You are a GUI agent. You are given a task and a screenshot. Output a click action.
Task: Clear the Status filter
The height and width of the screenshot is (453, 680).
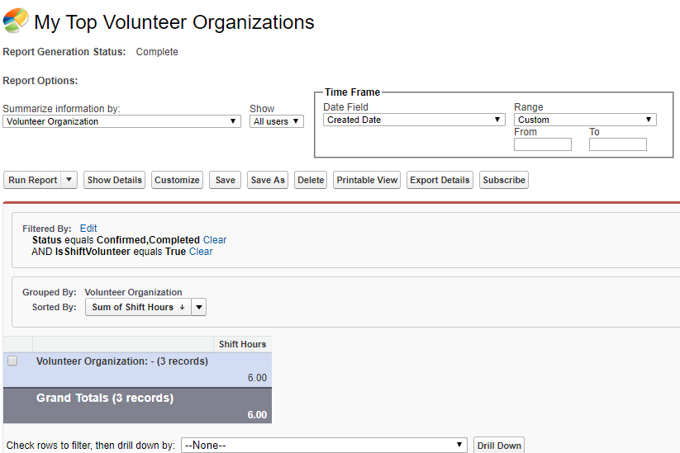point(215,240)
